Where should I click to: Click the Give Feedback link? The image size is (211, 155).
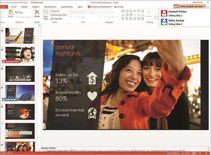[173, 153]
